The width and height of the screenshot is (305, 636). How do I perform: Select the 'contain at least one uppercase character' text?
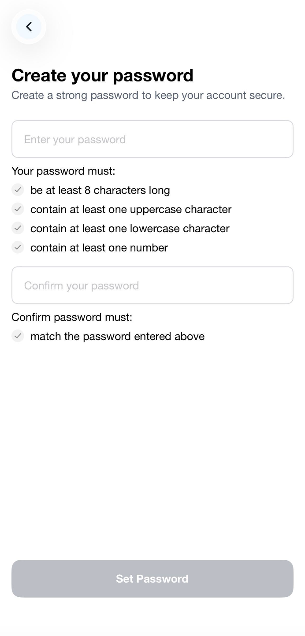pyautogui.click(x=131, y=209)
